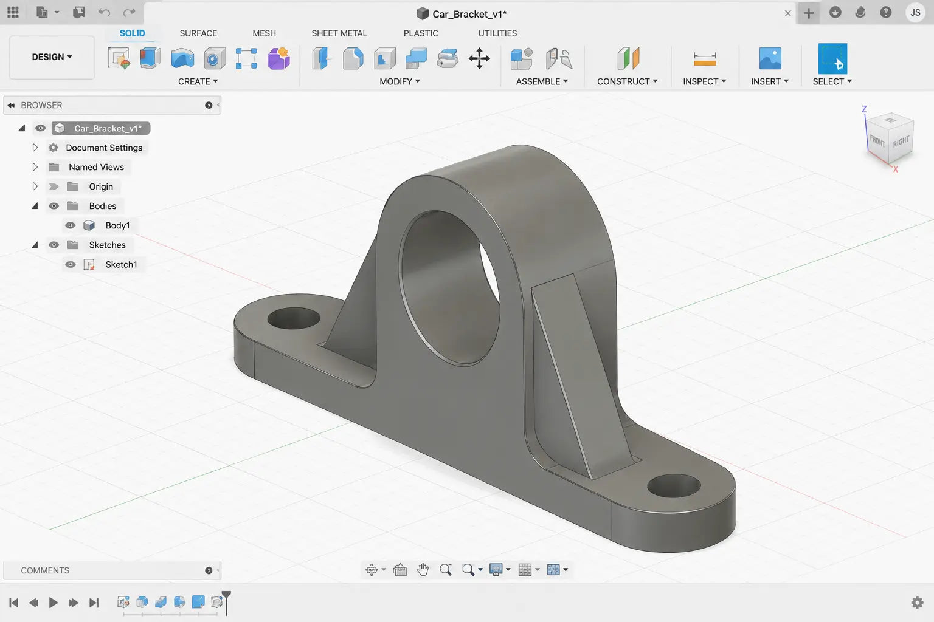Redo the last action
934x622 pixels.
point(129,12)
